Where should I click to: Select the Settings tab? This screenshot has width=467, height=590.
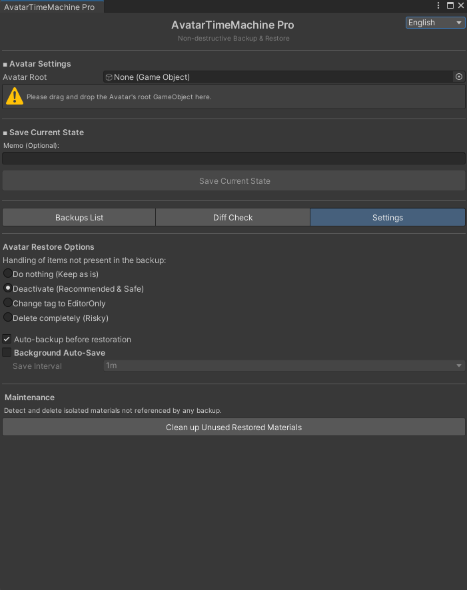388,218
